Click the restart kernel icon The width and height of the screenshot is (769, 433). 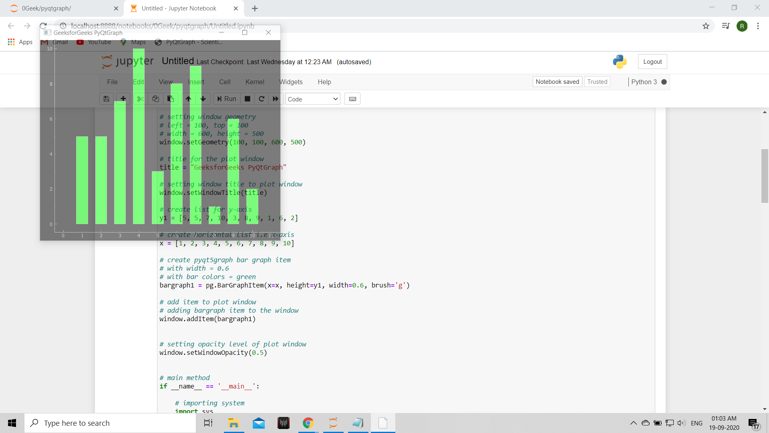click(262, 99)
